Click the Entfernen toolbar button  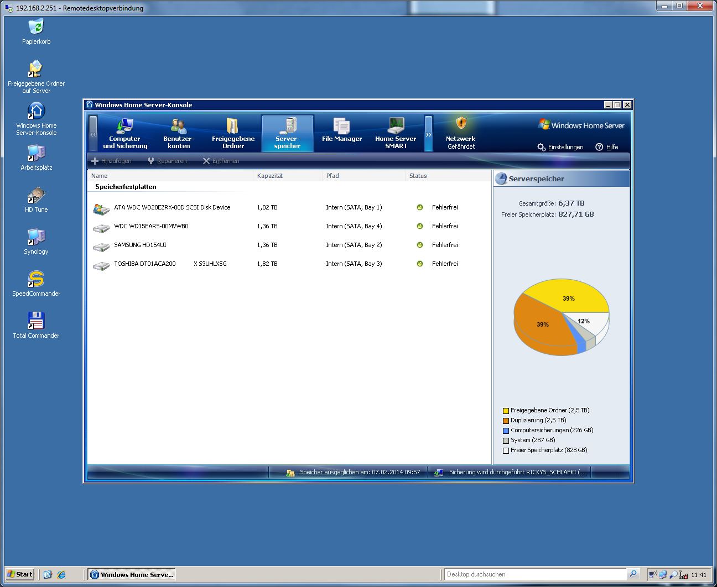click(221, 161)
